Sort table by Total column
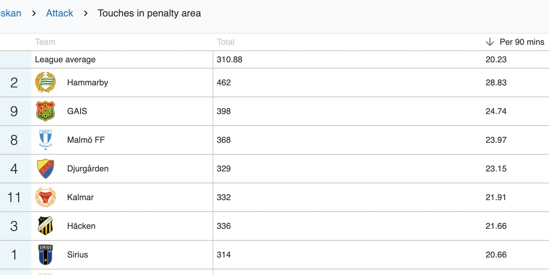549x275 pixels. 226,42
